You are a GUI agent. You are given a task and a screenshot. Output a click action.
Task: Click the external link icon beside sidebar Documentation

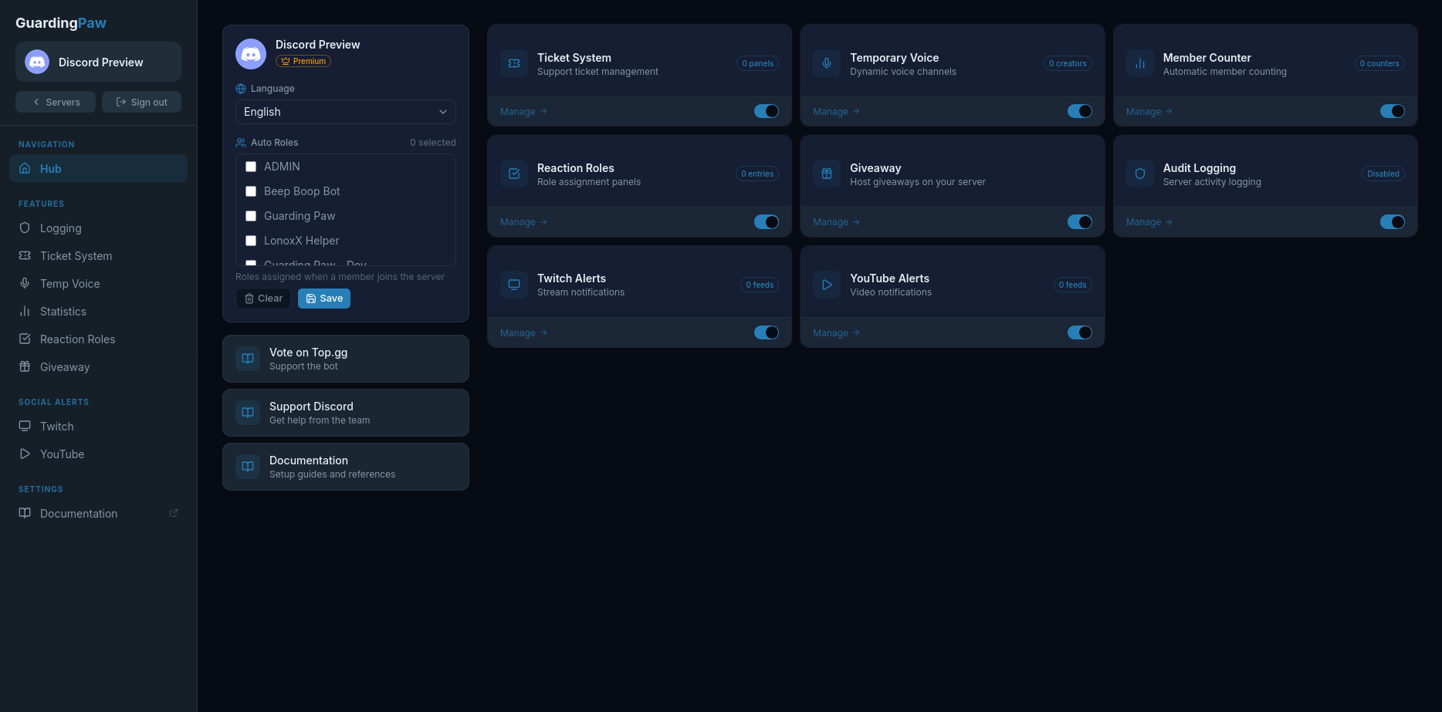174,513
